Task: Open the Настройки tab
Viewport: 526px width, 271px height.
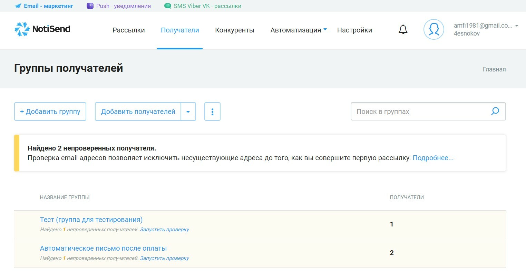Action: pos(354,30)
